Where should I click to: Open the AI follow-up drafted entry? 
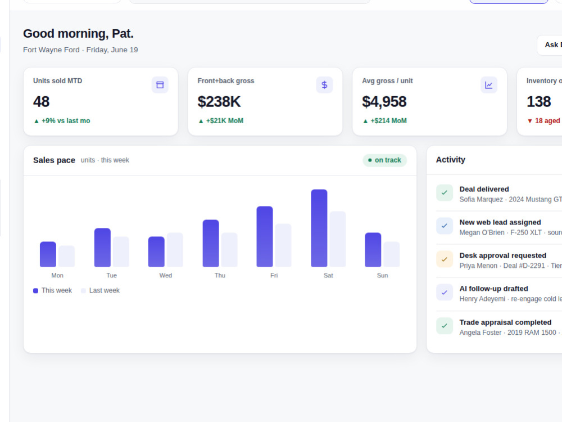pyautogui.click(x=499, y=294)
